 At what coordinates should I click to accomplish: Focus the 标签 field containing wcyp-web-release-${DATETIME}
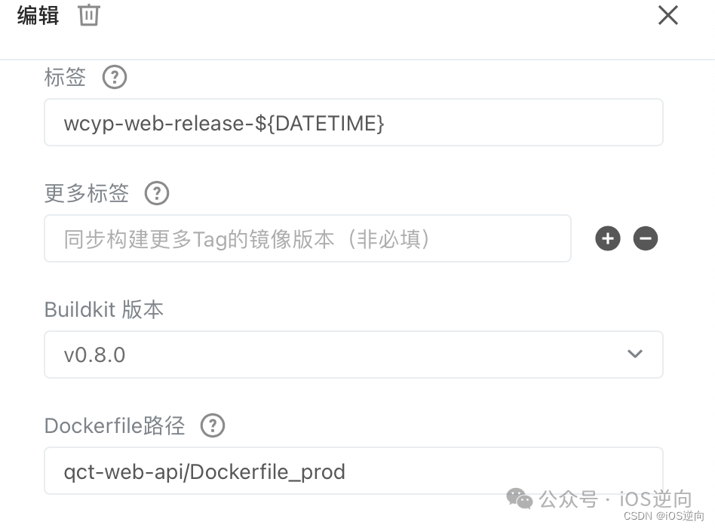[x=354, y=122]
